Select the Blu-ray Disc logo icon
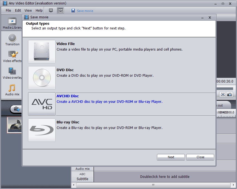Image resolution: width=237 pixels, height=189 pixels. pos(42,130)
